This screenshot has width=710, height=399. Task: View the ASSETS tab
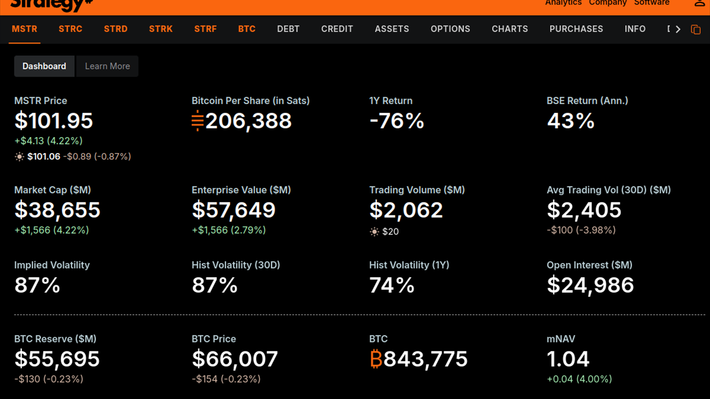392,29
